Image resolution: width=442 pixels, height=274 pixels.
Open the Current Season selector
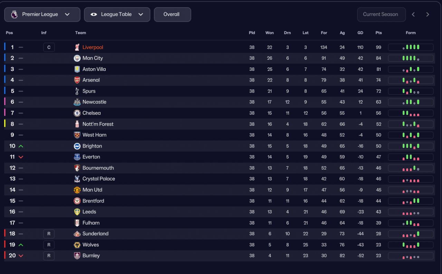click(x=381, y=15)
